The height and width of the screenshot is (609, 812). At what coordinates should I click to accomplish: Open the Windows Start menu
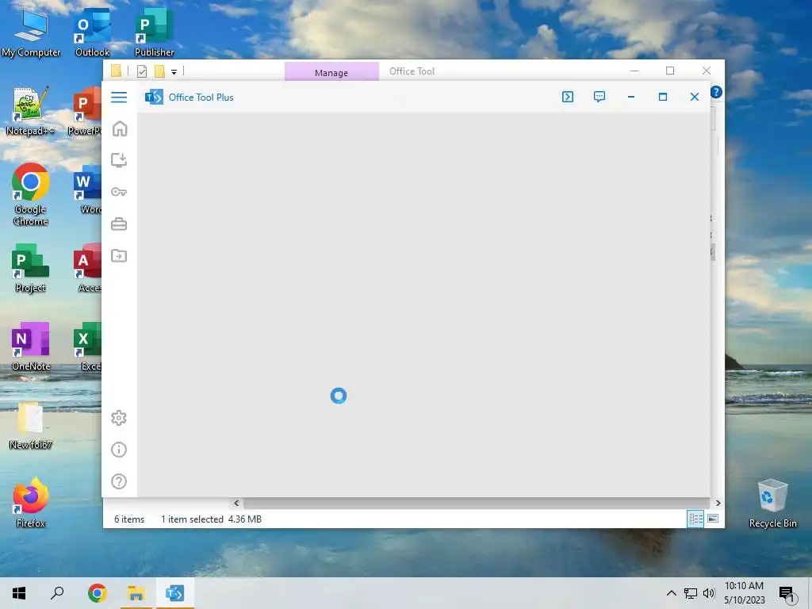coord(19,593)
